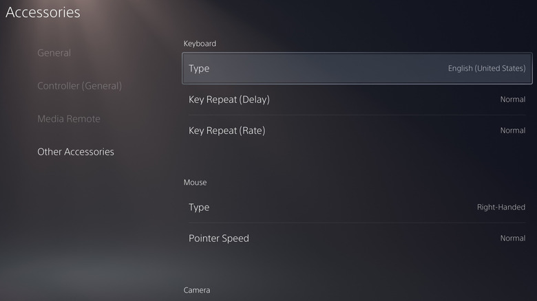Click the Right-Handed mouse type value
The height and width of the screenshot is (301, 537).
[501, 208]
